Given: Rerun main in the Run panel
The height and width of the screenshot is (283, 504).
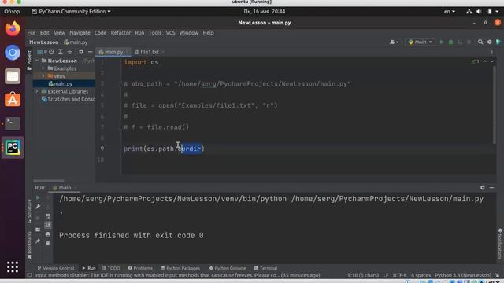Looking at the screenshot, I should (38, 197).
